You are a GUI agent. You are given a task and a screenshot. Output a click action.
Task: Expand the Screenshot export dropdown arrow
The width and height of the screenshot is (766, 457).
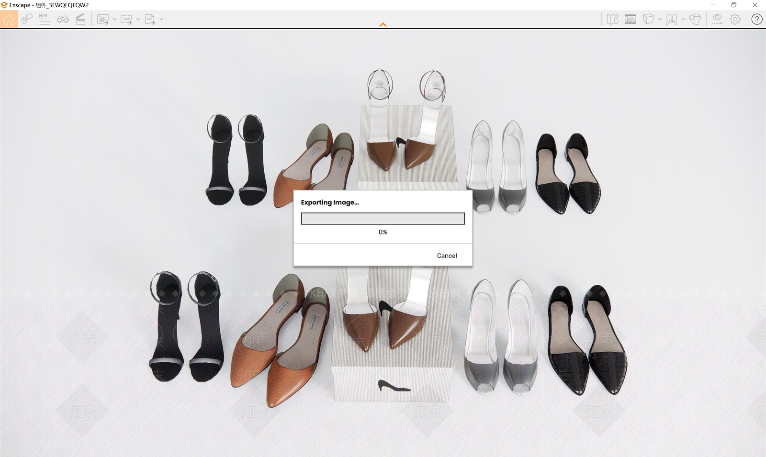[114, 20]
